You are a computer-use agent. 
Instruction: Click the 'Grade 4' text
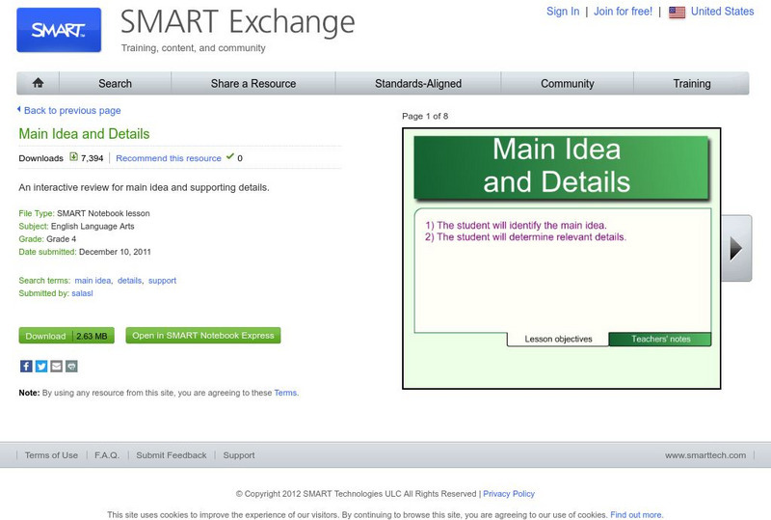(x=61, y=239)
